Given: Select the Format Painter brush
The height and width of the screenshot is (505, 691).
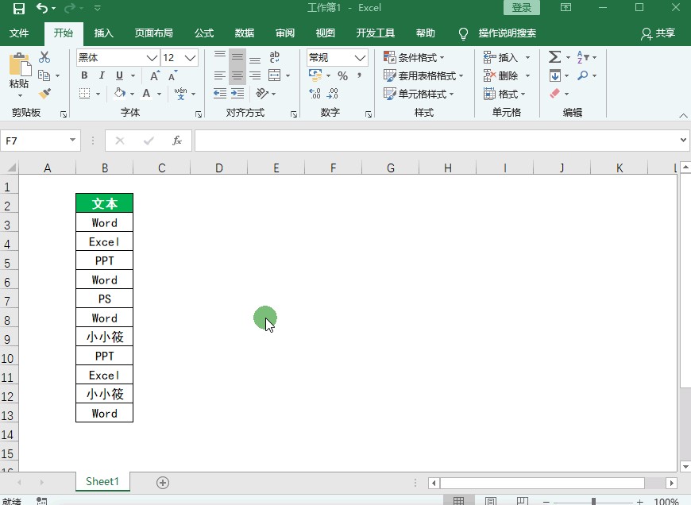Looking at the screenshot, I should click(x=44, y=94).
